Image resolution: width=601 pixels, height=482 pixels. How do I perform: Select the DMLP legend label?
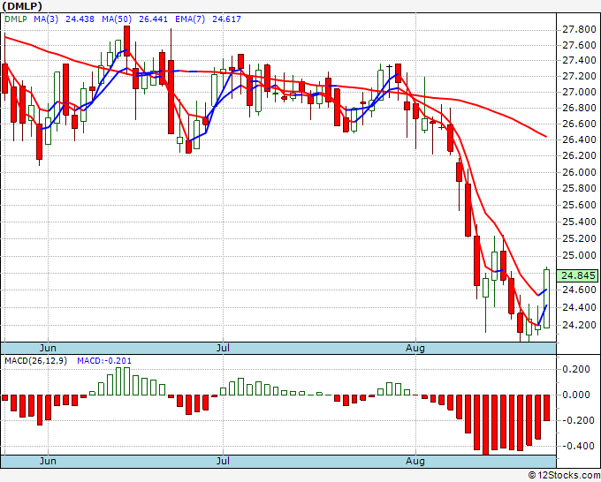pos(16,19)
